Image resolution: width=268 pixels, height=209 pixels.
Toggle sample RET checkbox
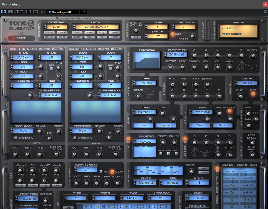[x=101, y=172]
